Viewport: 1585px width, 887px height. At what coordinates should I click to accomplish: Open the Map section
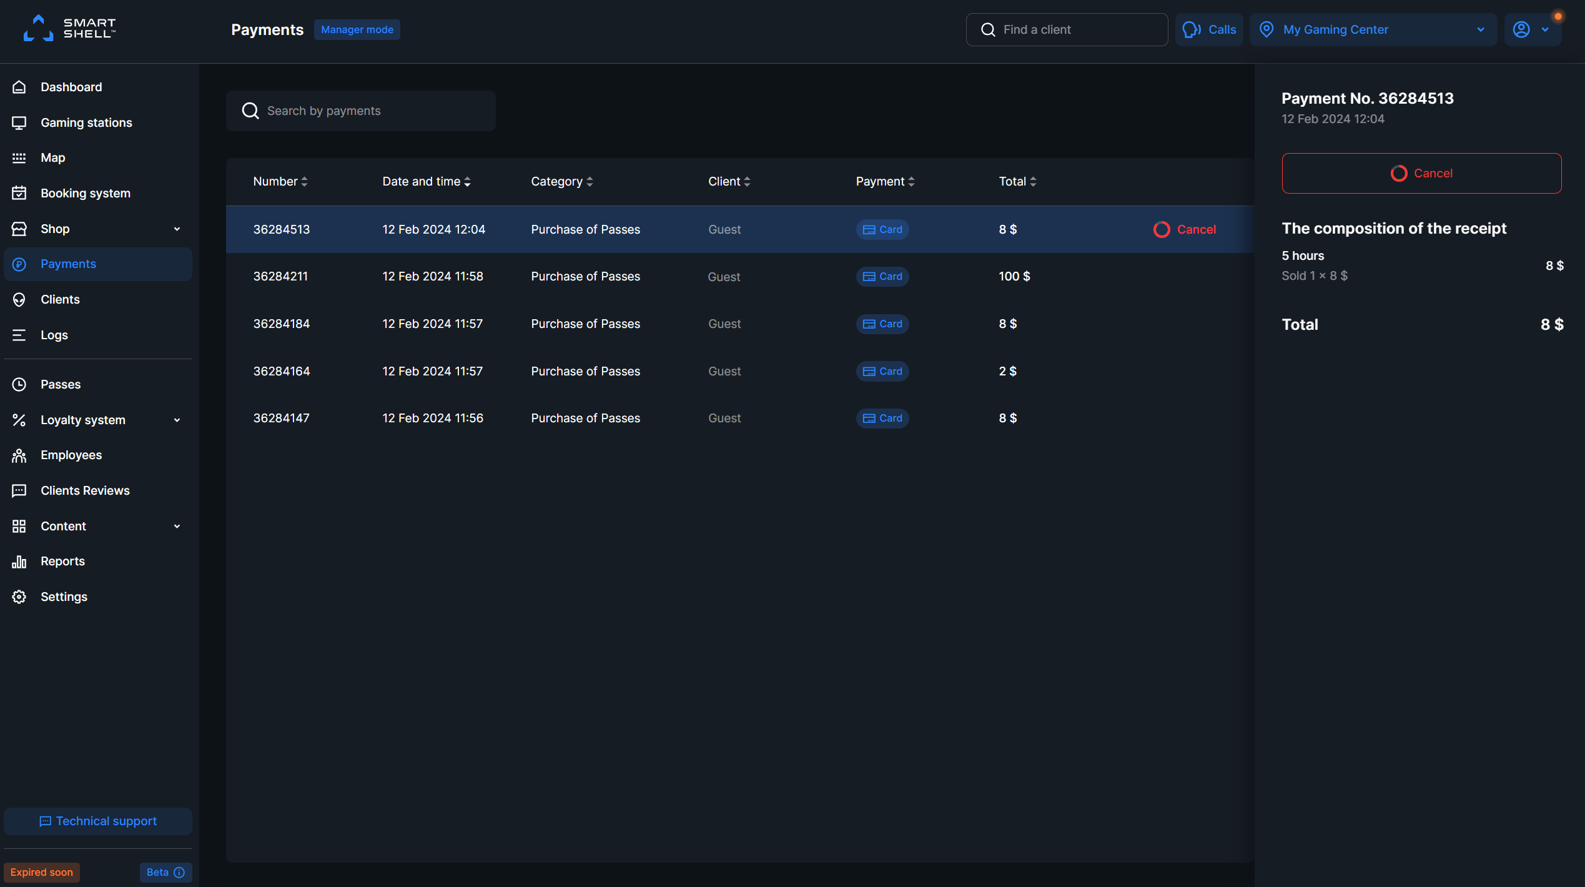click(x=19, y=157)
